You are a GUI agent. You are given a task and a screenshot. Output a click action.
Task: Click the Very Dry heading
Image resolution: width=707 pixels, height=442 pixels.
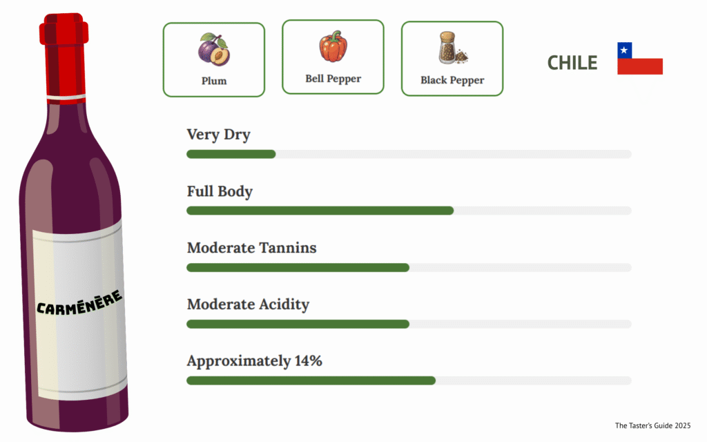coord(218,135)
